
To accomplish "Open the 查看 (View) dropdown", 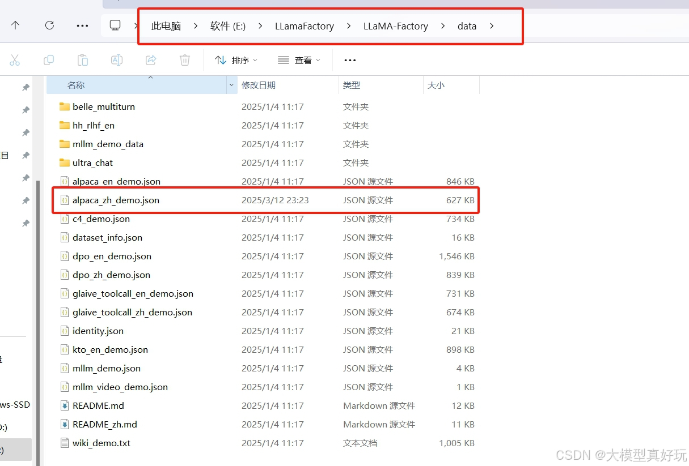I will coord(299,60).
